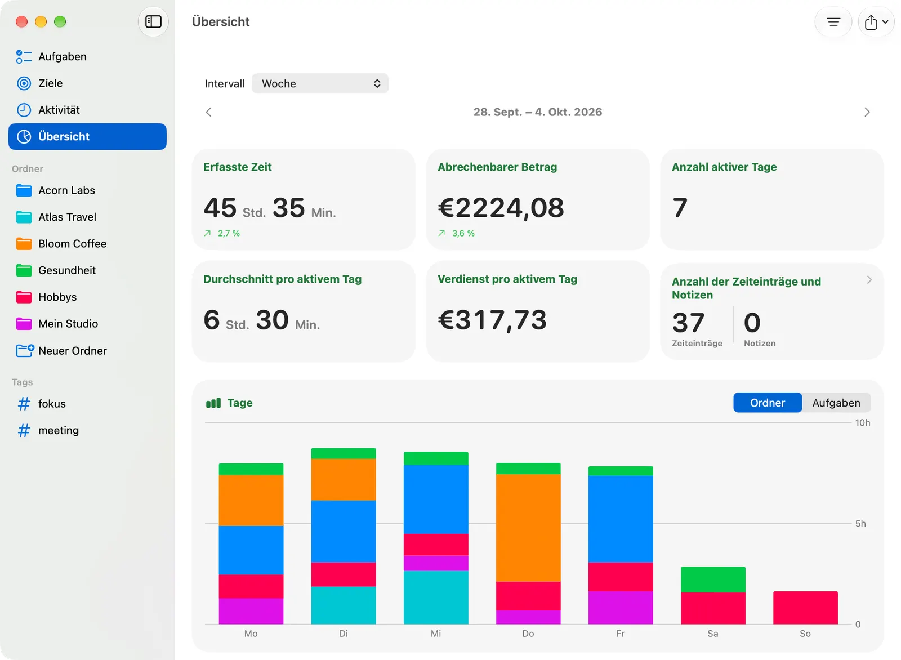
Task: Click the Tage bar chart icon
Action: [x=213, y=403]
